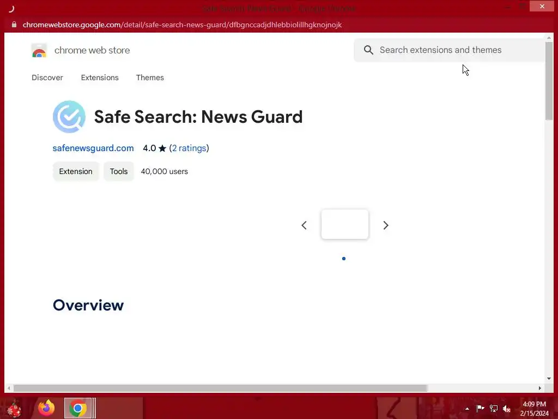Viewport: 558px width, 419px height.
Task: Click the Start button ornament icon
Action: 14,409
